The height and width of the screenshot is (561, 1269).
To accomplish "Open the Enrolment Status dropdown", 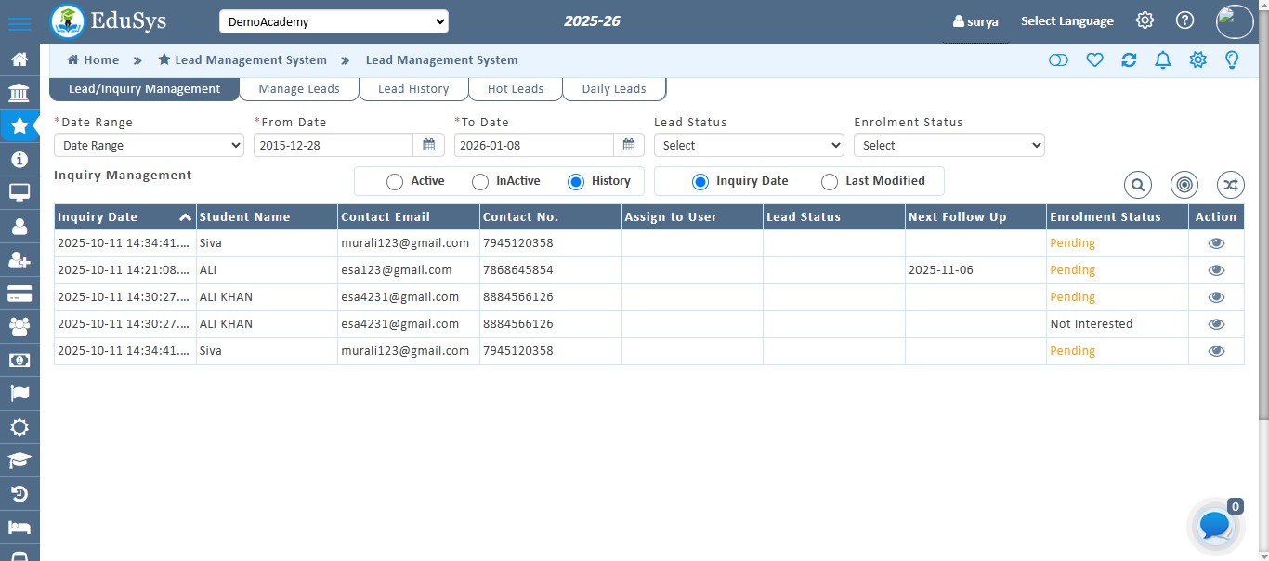I will [x=948, y=145].
